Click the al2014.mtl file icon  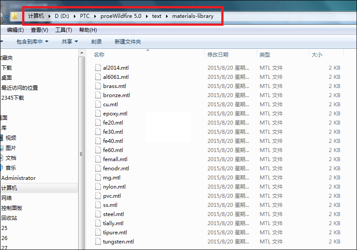(x=98, y=68)
